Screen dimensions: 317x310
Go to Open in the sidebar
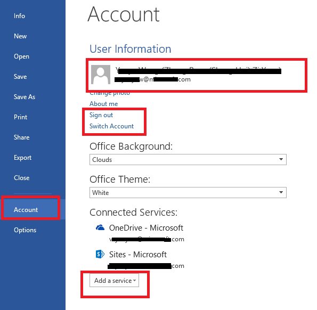[x=21, y=56]
